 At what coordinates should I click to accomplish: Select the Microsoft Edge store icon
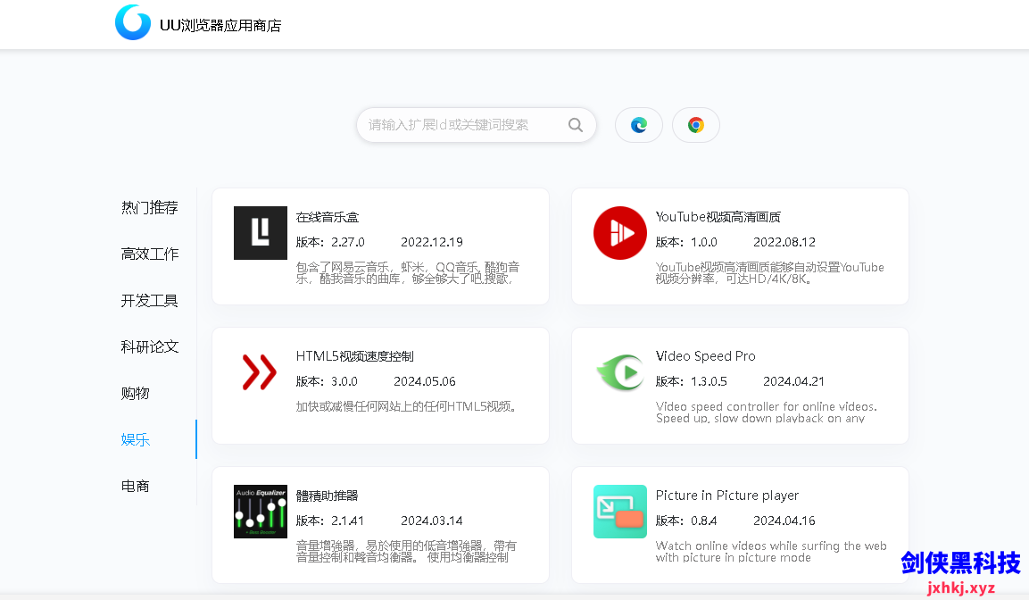click(x=639, y=125)
